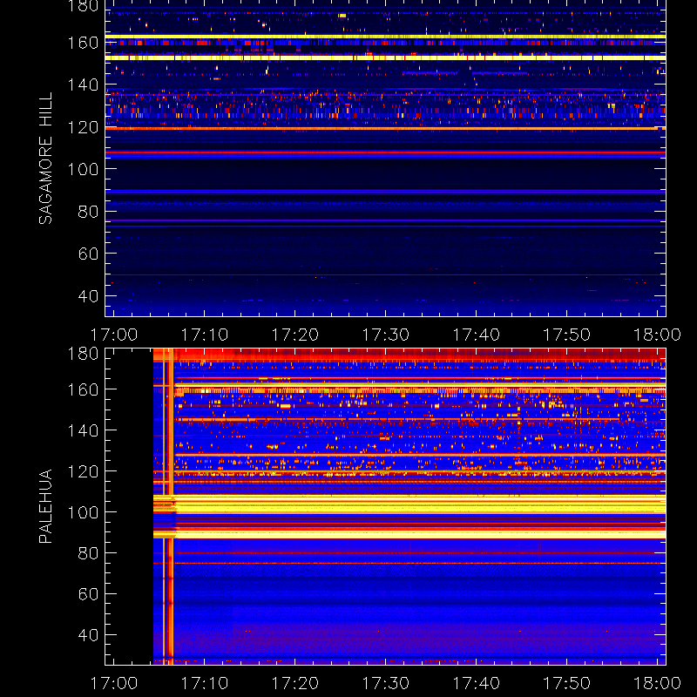The height and width of the screenshot is (697, 697).
Task: Choose 17:10 time label beneath Palehua plot
Action: click(205, 683)
